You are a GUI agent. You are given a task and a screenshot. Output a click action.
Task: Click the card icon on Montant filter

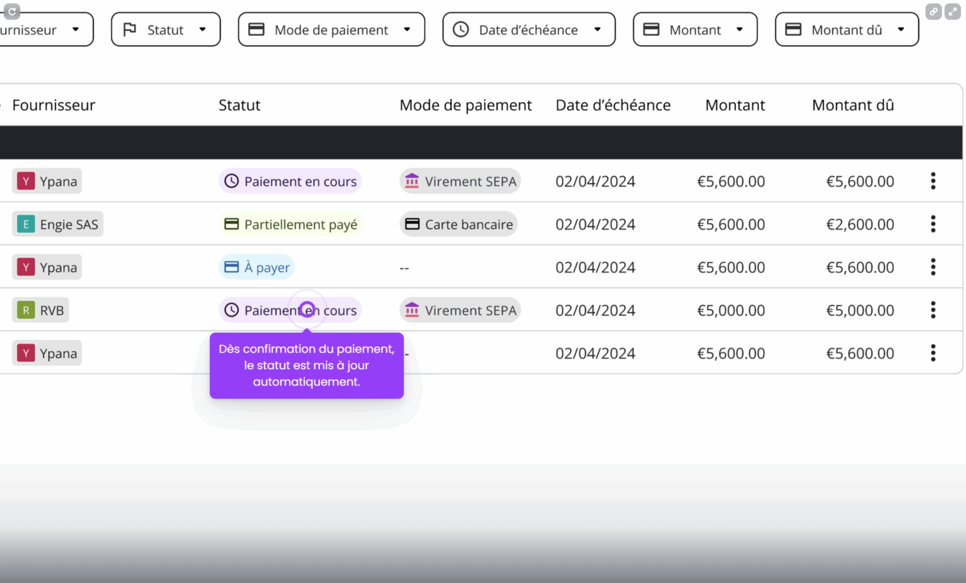point(651,29)
